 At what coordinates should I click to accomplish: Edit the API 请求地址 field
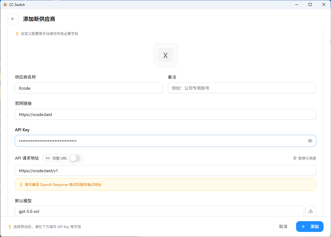[166, 170]
